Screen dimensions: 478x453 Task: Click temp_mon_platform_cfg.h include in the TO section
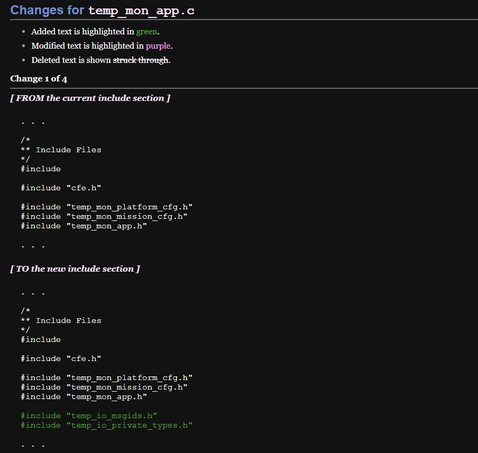point(106,378)
